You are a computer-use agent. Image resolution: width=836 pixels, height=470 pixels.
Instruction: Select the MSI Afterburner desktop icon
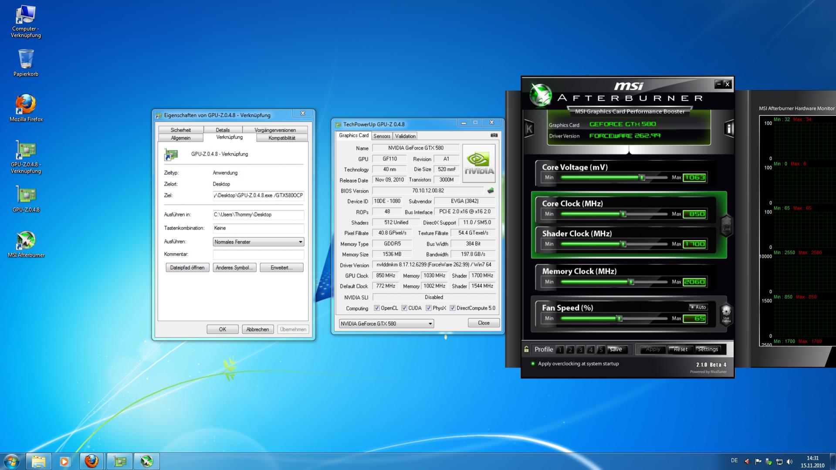26,244
